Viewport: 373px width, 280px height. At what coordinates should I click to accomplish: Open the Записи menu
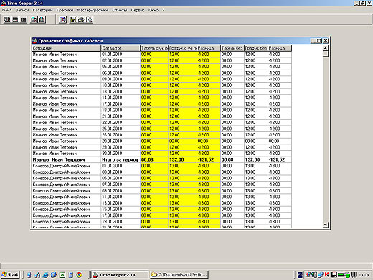tap(22, 10)
